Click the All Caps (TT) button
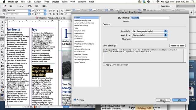 tap(50, 11)
